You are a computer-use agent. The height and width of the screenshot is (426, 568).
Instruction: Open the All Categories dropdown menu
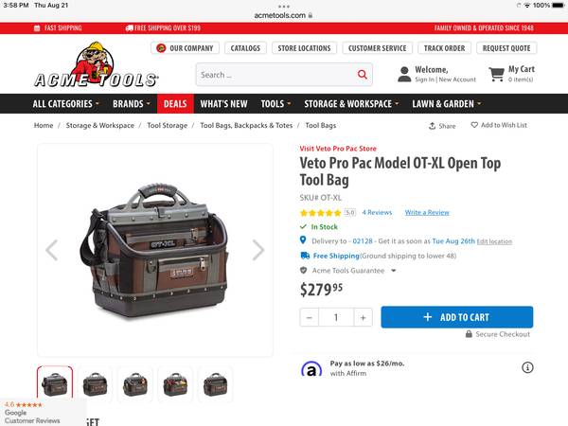pos(66,104)
